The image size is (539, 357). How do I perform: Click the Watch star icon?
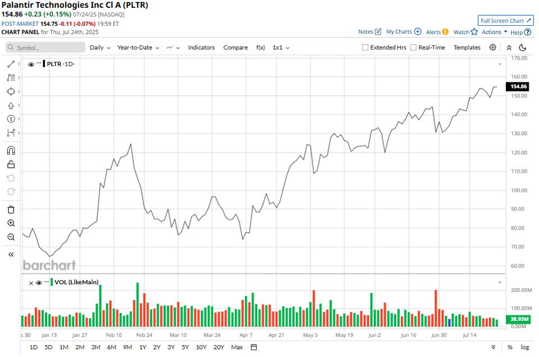tap(474, 32)
